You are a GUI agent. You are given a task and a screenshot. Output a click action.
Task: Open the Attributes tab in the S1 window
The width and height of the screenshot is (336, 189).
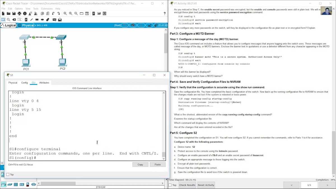point(44,83)
